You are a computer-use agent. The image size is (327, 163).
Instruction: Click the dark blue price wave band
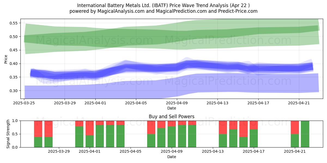point(172,67)
